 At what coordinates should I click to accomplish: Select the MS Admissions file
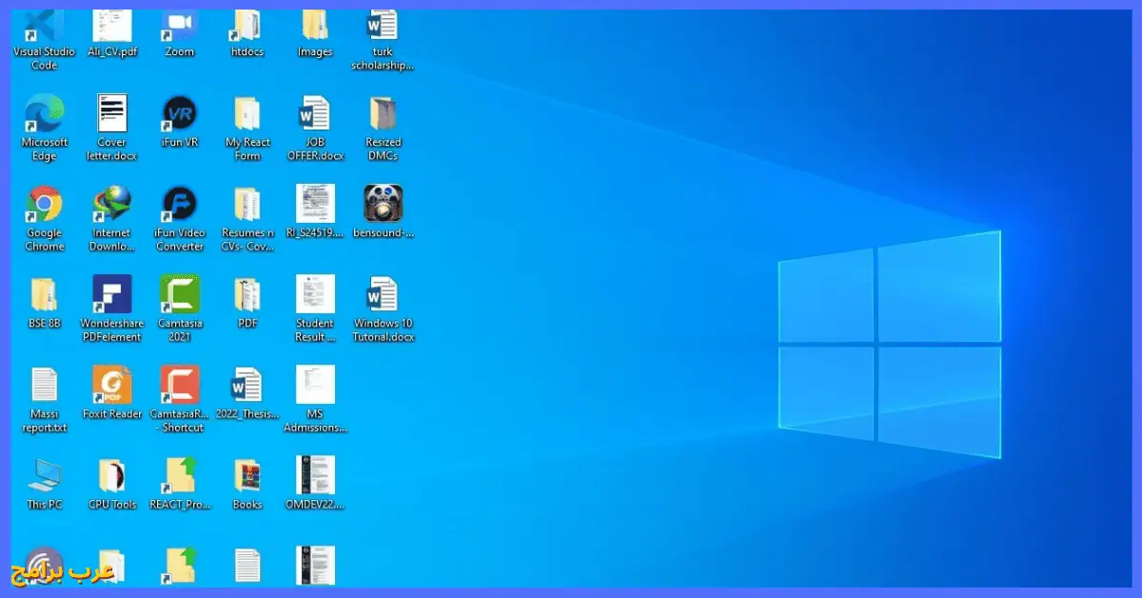pyautogui.click(x=315, y=399)
